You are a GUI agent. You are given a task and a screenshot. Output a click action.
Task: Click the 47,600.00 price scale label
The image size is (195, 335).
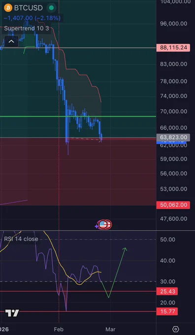pyautogui.click(x=174, y=219)
